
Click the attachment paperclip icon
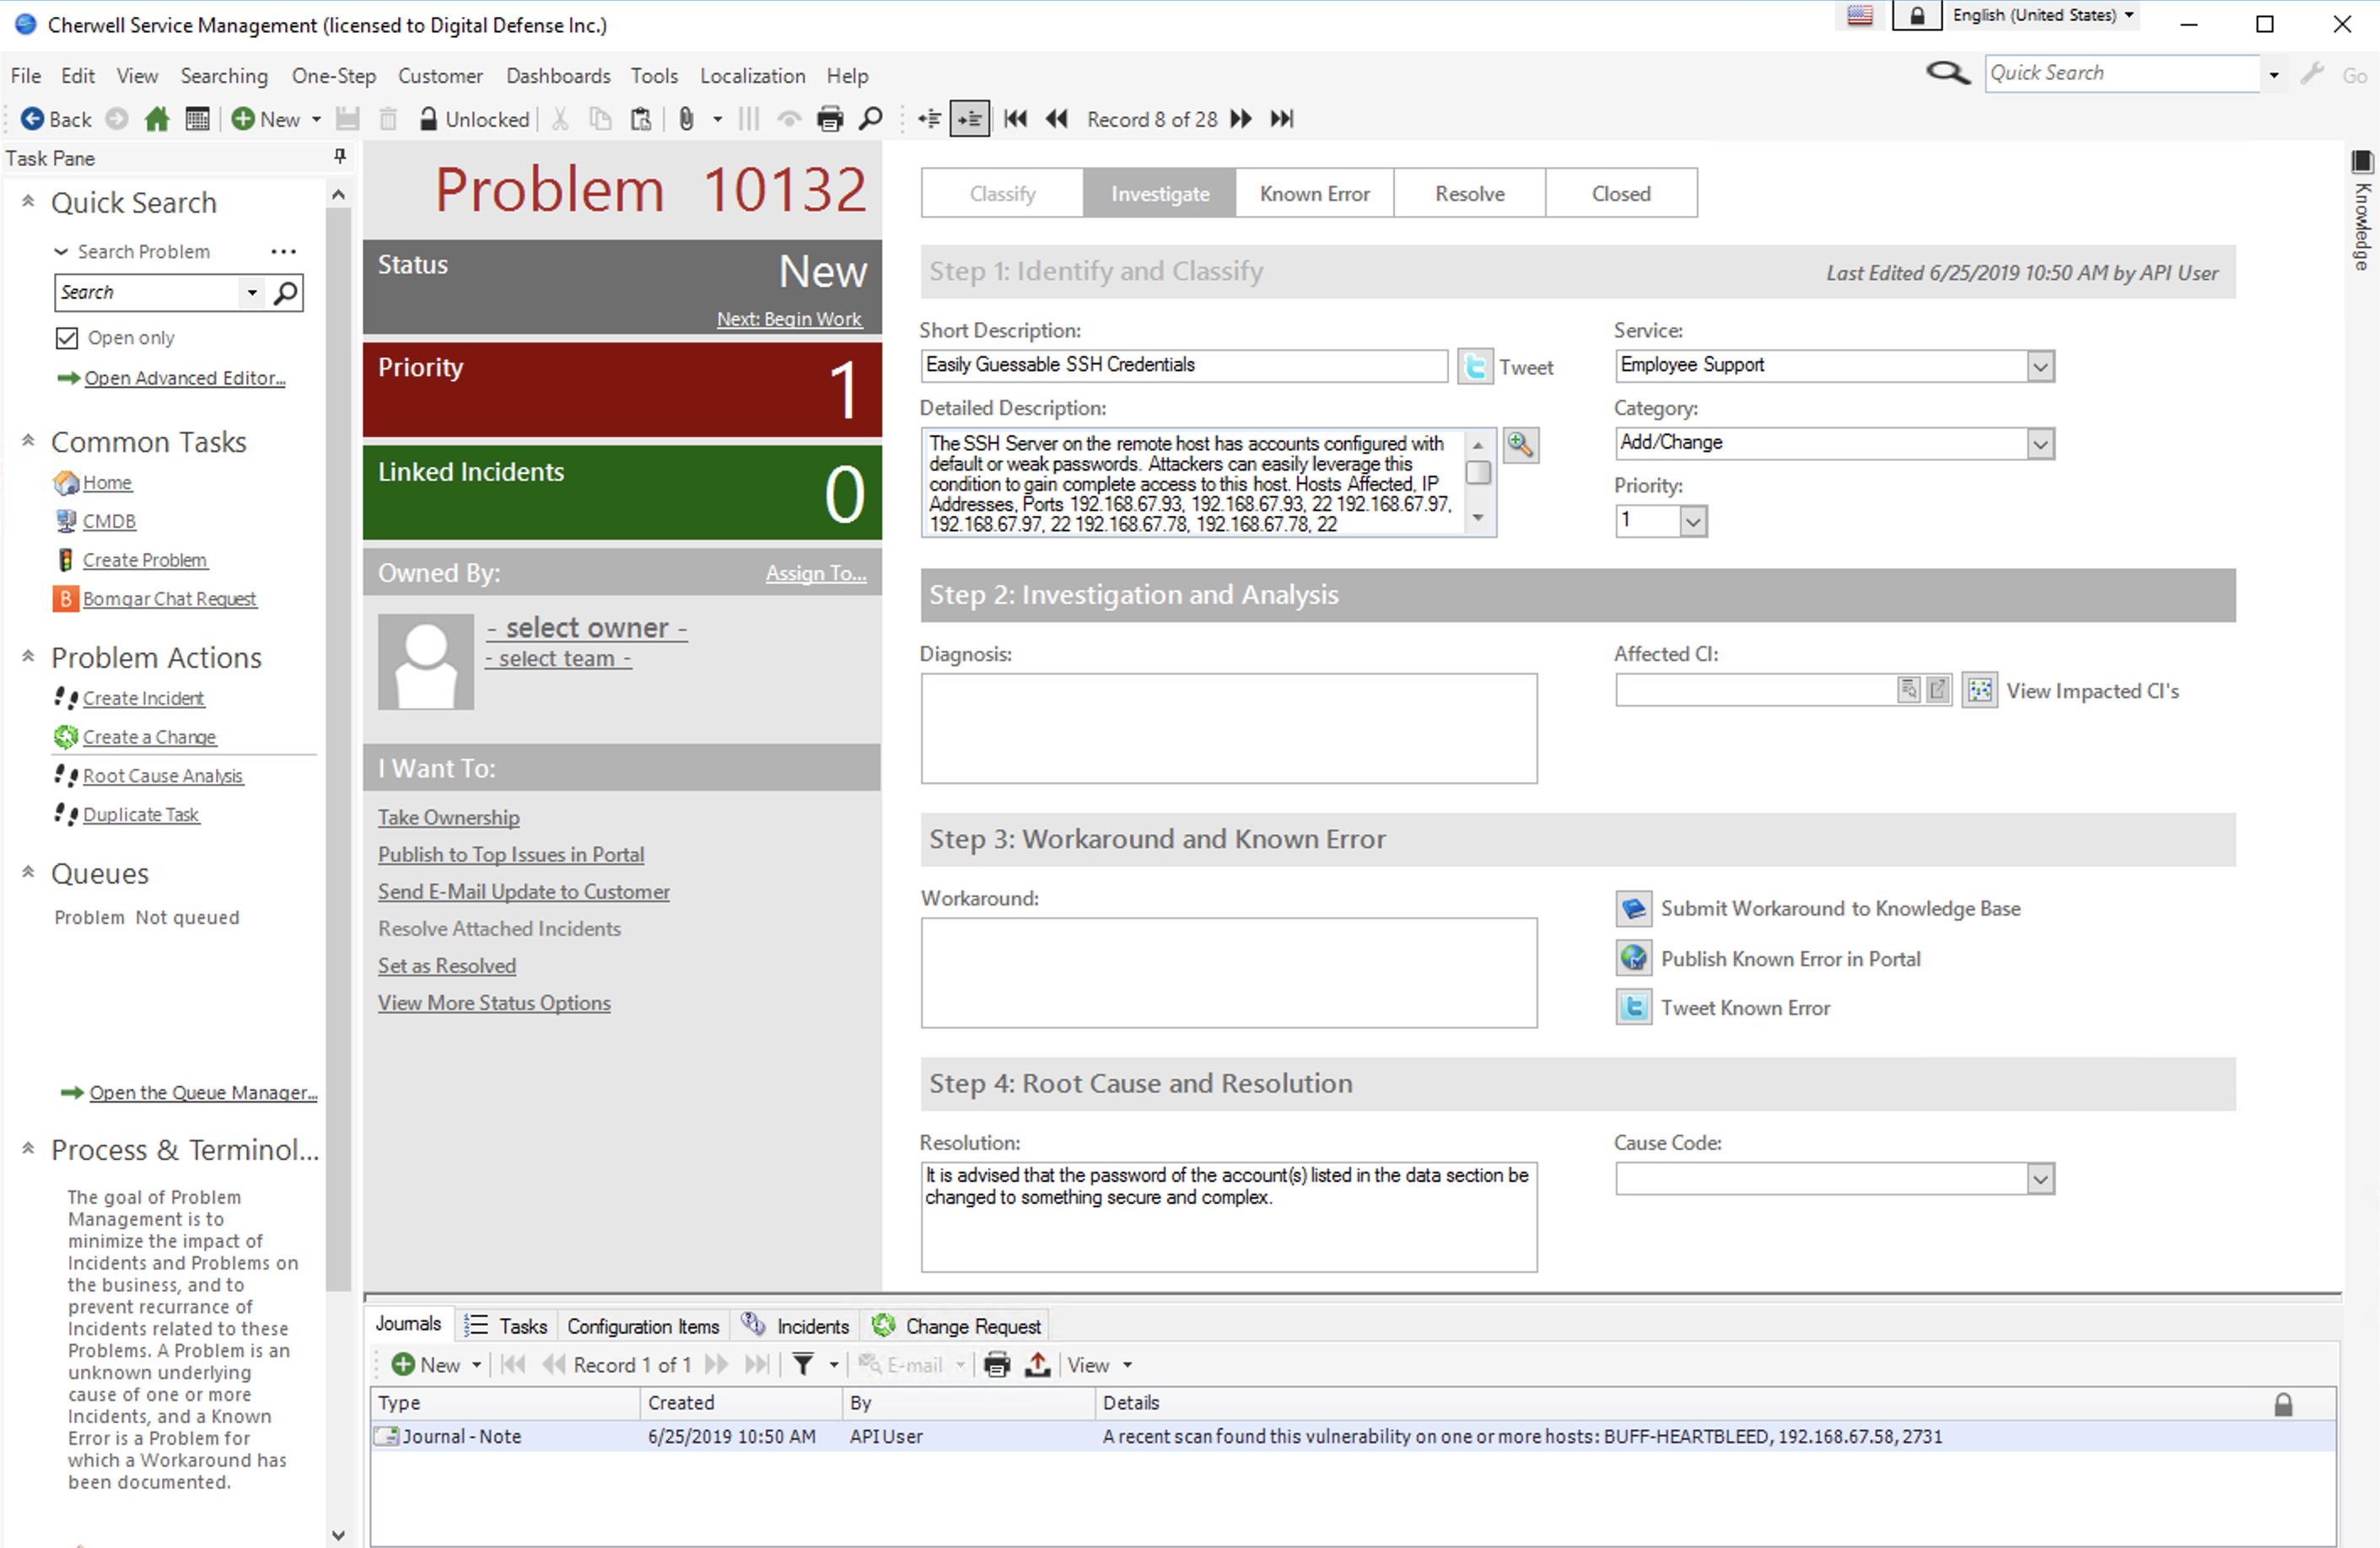686,119
